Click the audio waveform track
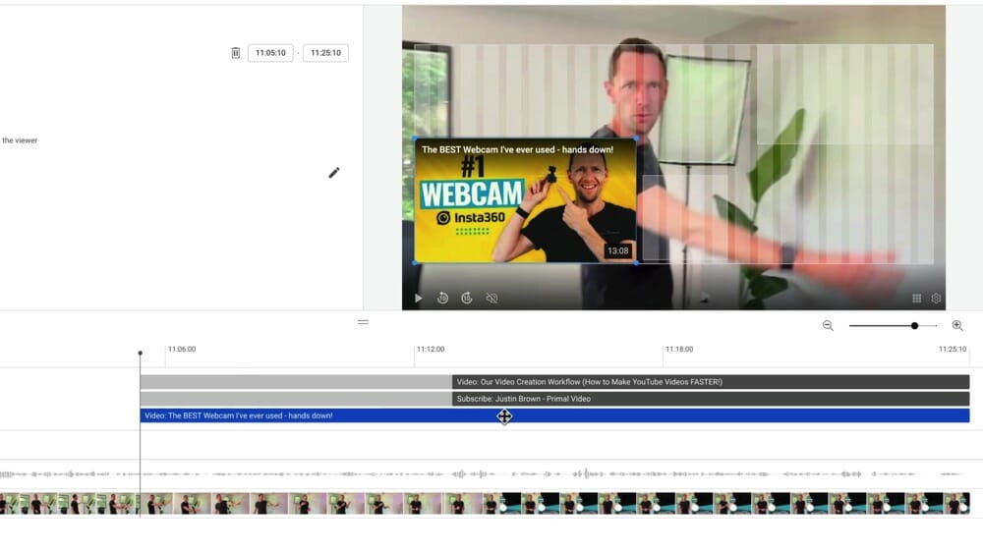The height and width of the screenshot is (552, 983). point(485,474)
